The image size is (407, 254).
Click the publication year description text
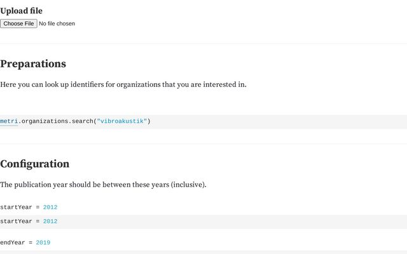(x=103, y=185)
